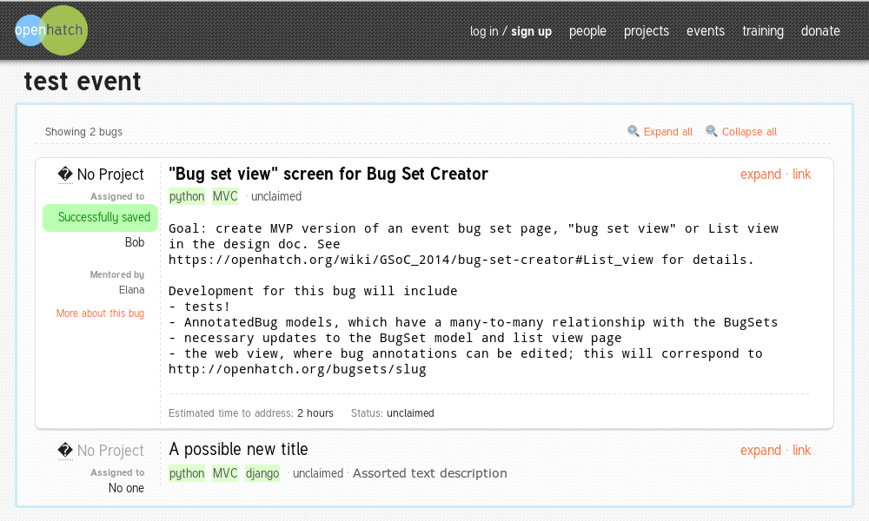Image resolution: width=869 pixels, height=521 pixels.
Task: Click the project icon beside second No Project
Action: [65, 451]
